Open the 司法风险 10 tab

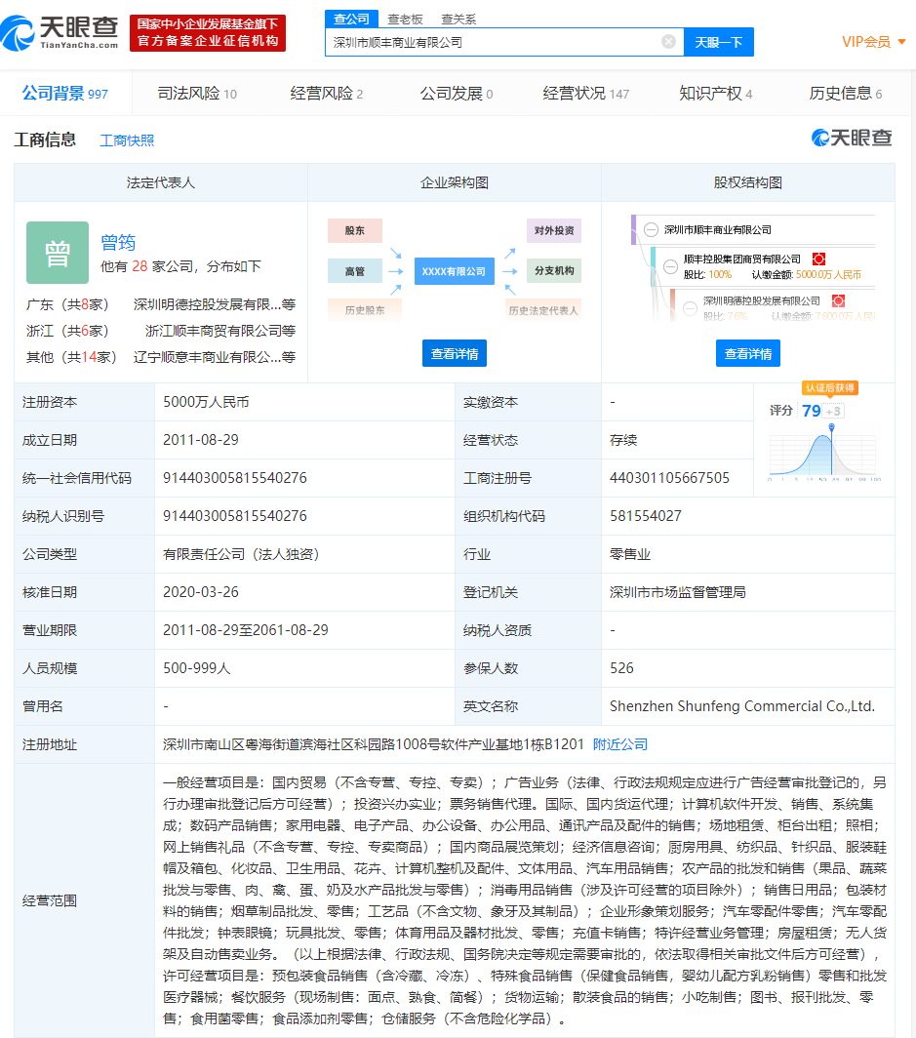coord(197,94)
